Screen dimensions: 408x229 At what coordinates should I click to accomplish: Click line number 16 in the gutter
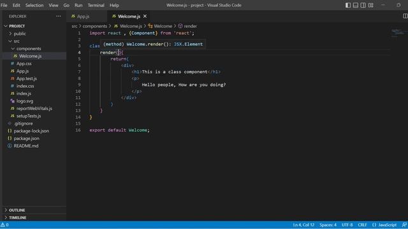(78, 130)
